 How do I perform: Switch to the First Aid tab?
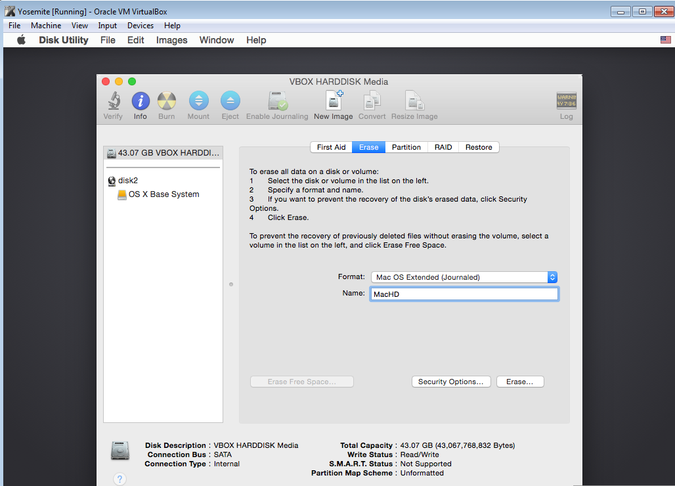point(331,147)
